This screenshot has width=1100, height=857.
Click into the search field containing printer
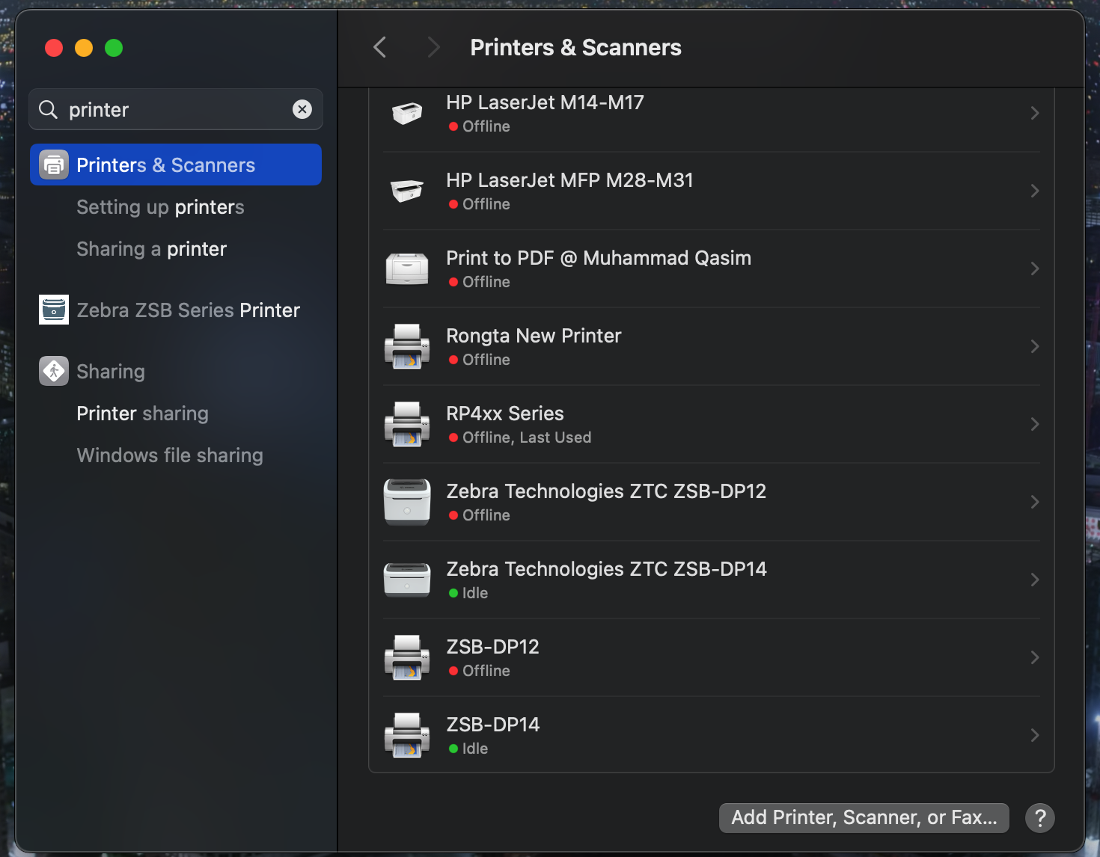[x=176, y=109]
